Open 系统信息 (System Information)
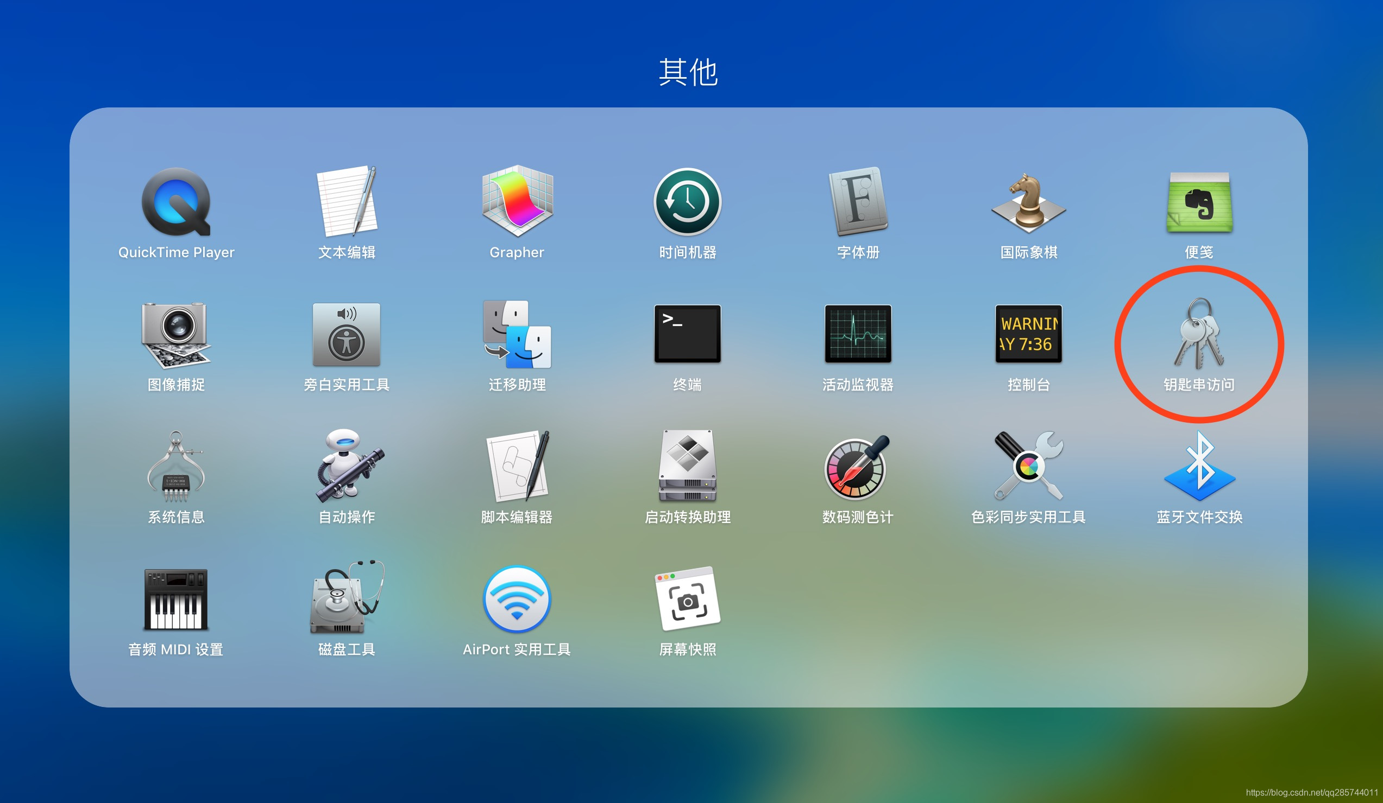The image size is (1383, 803). pos(176,467)
